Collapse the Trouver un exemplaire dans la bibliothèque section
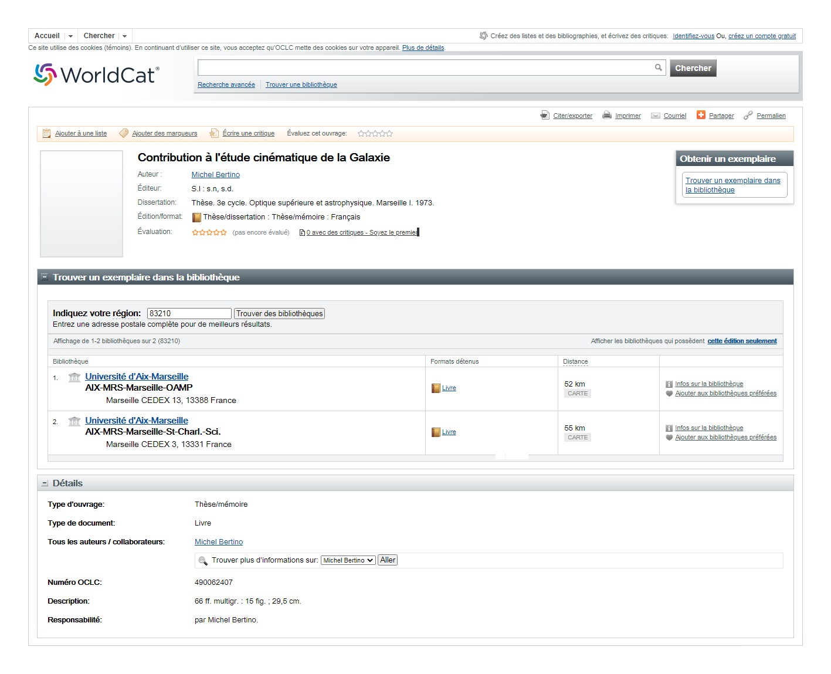 [45, 277]
